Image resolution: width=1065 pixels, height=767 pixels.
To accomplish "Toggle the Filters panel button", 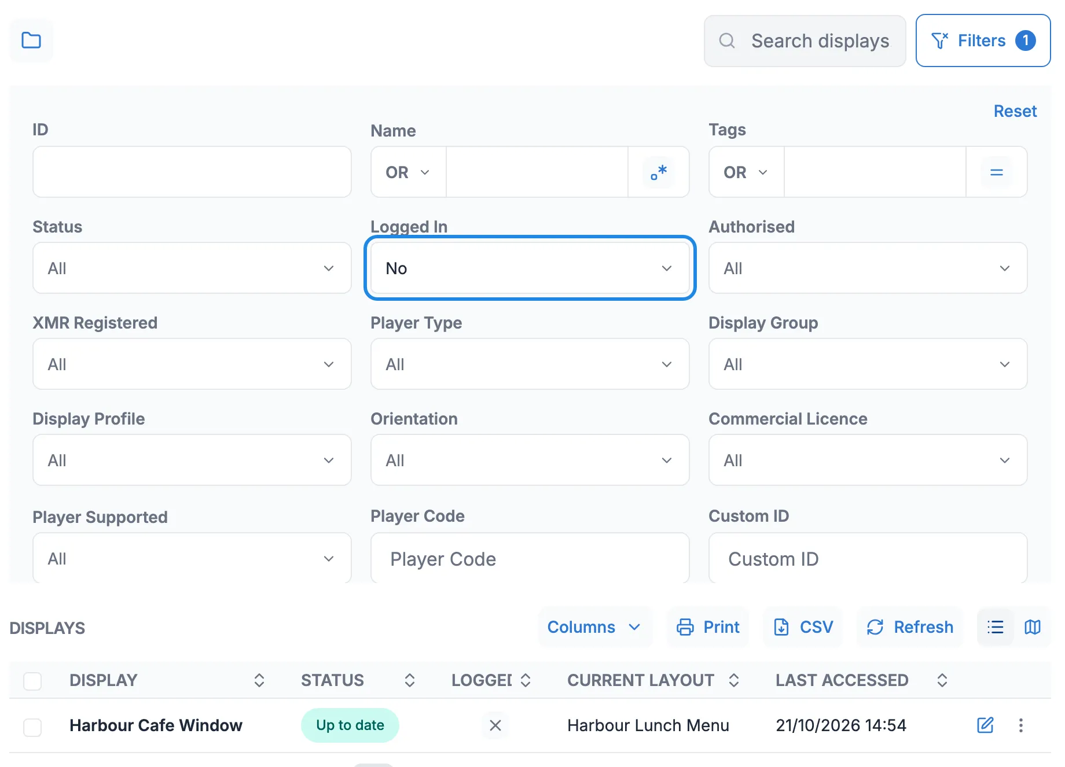I will coord(983,40).
